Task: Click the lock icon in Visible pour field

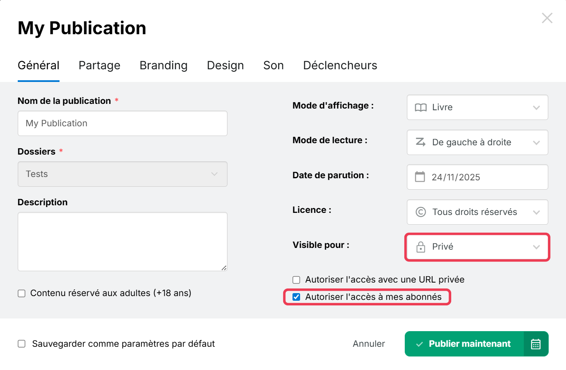Action: click(x=420, y=247)
